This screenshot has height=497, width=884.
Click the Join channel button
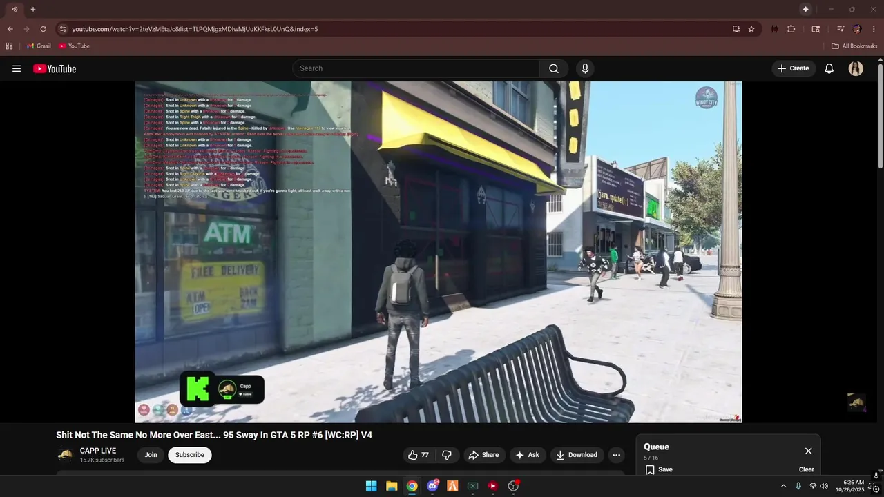(151, 455)
